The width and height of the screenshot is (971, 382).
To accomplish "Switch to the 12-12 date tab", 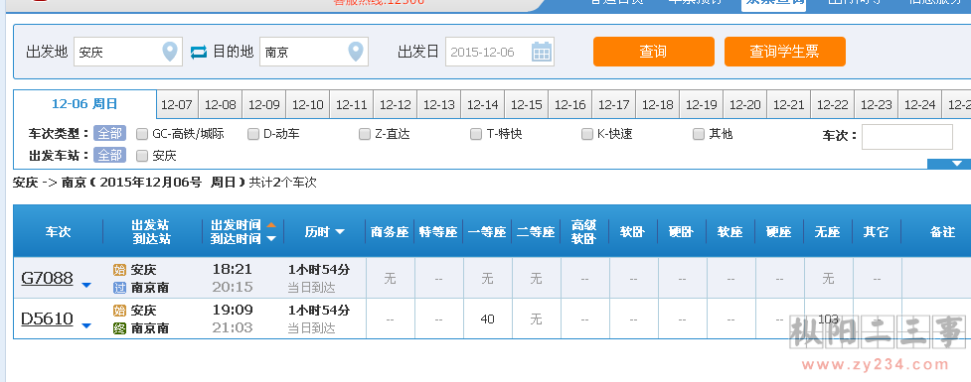I will pyautogui.click(x=396, y=104).
